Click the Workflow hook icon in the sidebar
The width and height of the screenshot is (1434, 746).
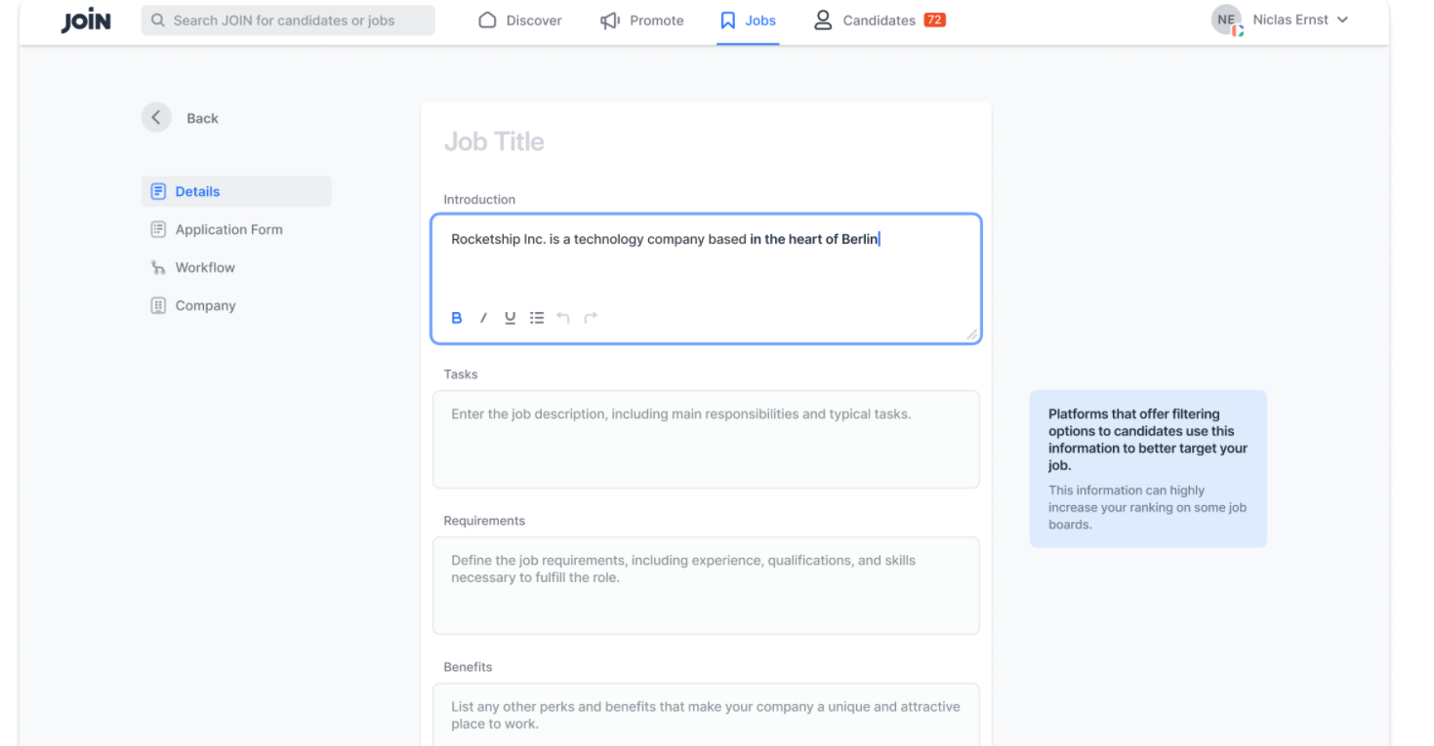pos(157,267)
